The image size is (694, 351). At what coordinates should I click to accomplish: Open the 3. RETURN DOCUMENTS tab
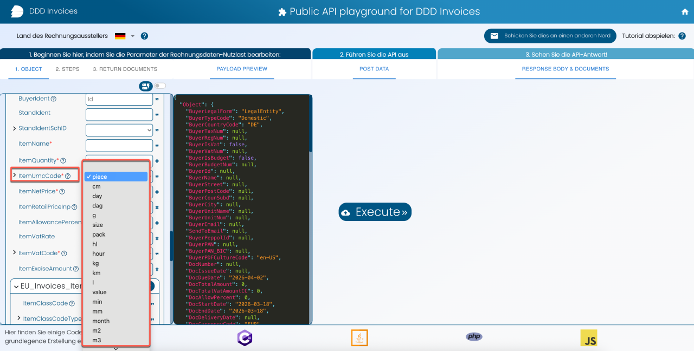pos(125,69)
